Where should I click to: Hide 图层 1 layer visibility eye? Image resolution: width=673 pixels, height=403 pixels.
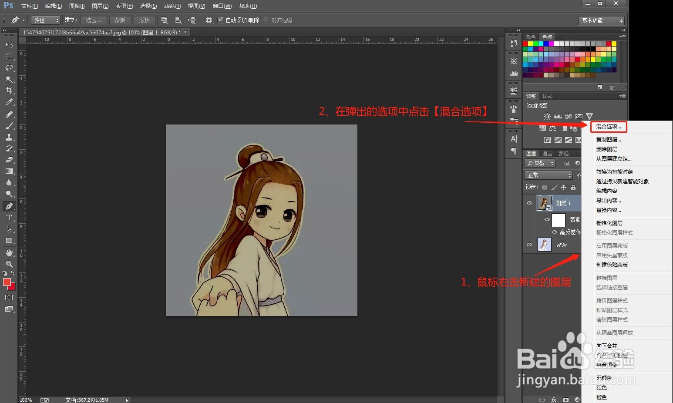pos(529,203)
